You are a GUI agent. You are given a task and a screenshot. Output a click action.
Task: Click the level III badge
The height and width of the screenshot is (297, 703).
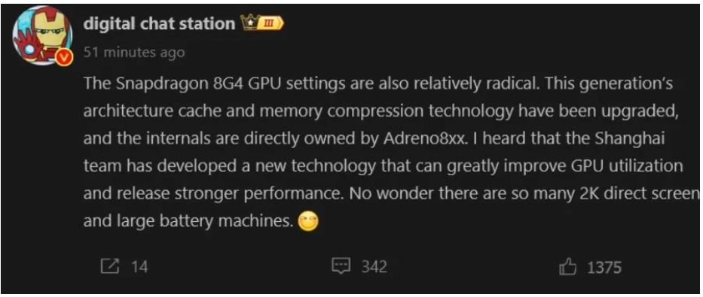(x=271, y=23)
